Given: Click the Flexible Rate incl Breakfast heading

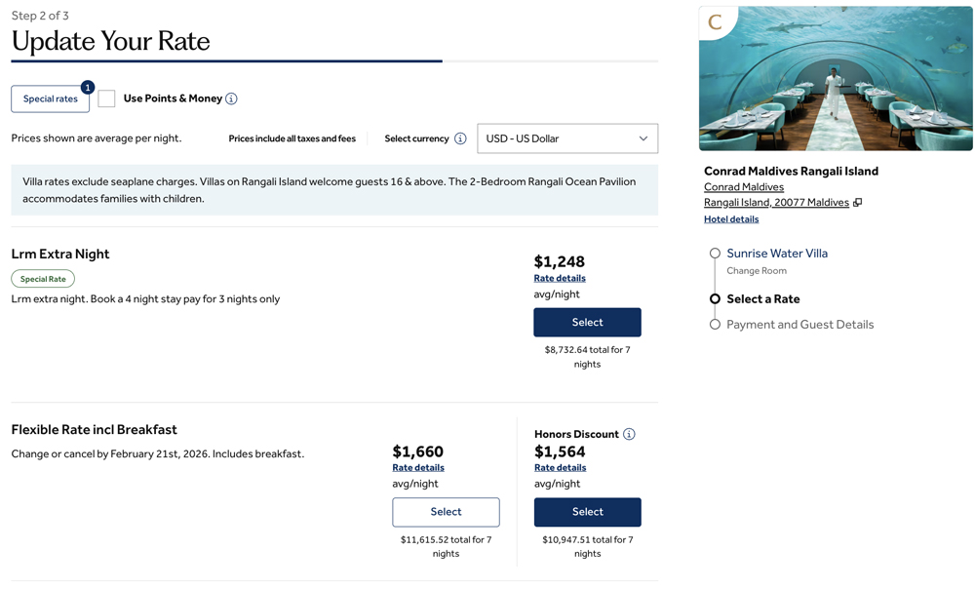Looking at the screenshot, I should coord(94,430).
